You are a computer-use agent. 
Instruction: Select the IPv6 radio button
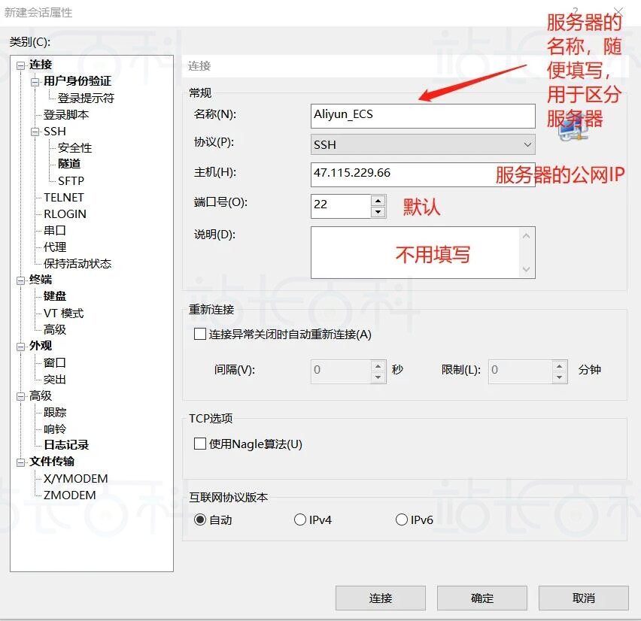point(402,520)
